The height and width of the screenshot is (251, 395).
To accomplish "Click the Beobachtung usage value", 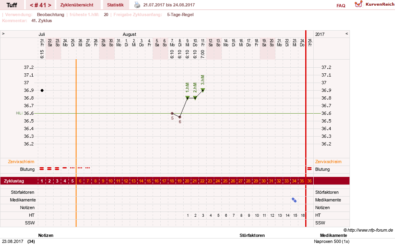I will pos(50,15).
